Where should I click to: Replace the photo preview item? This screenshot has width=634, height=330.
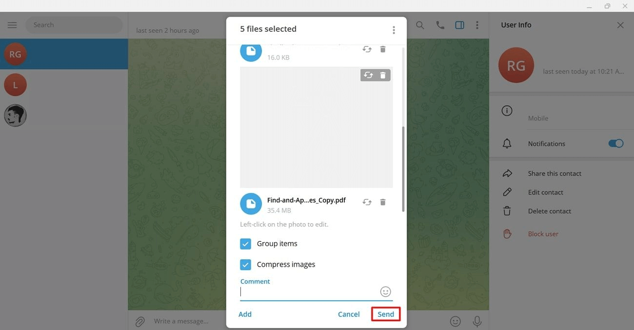(368, 75)
